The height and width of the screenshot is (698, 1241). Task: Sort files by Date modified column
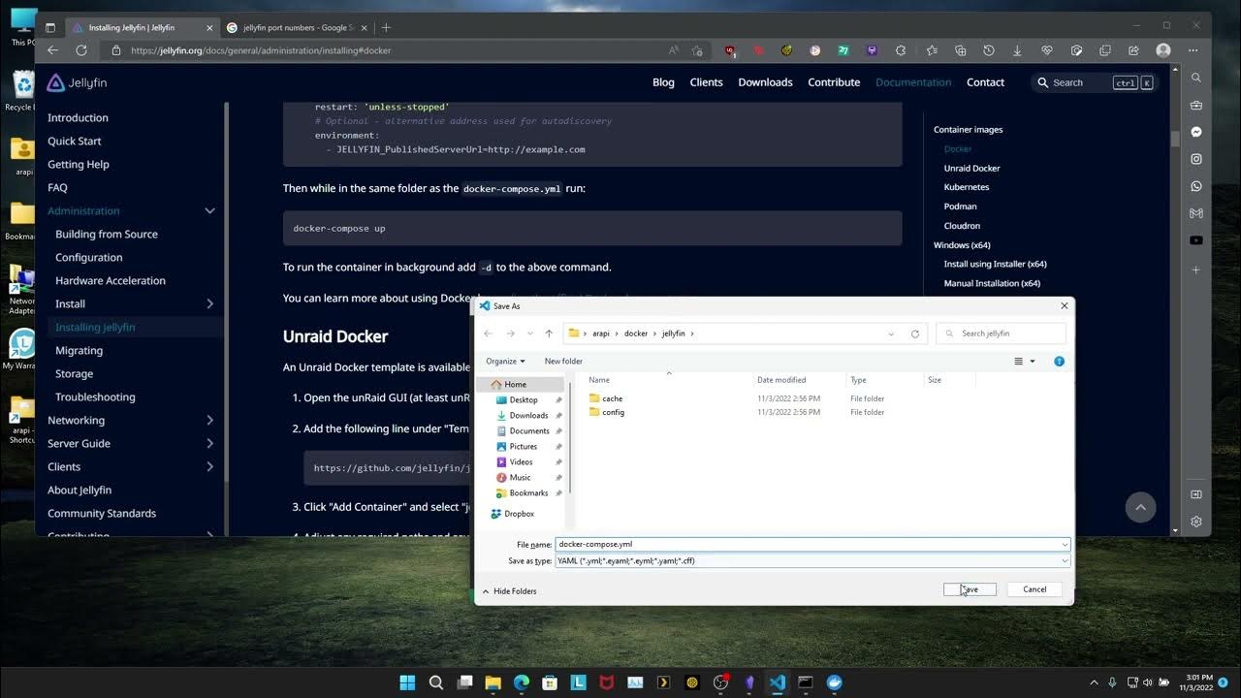point(781,380)
